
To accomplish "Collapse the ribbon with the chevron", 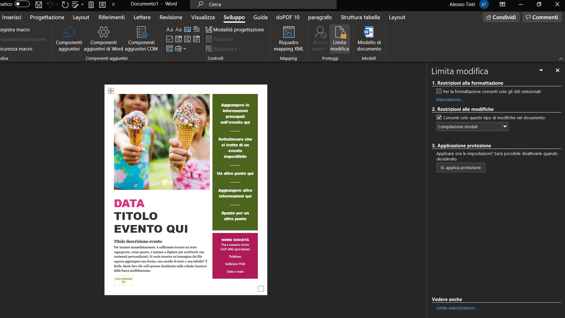I will (561, 59).
